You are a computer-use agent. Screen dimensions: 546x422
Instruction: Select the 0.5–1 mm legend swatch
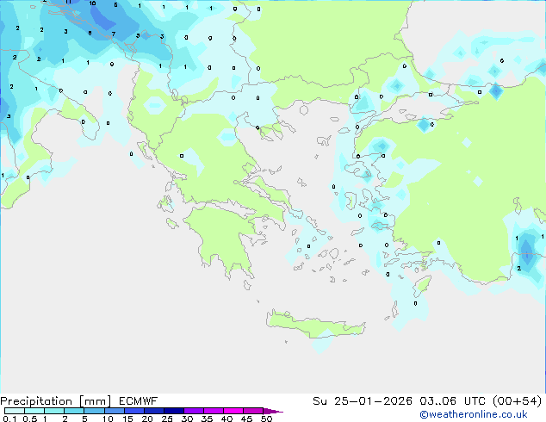(34, 411)
